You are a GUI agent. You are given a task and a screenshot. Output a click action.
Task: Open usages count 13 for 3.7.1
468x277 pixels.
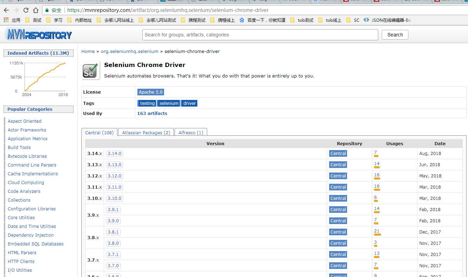(377, 254)
